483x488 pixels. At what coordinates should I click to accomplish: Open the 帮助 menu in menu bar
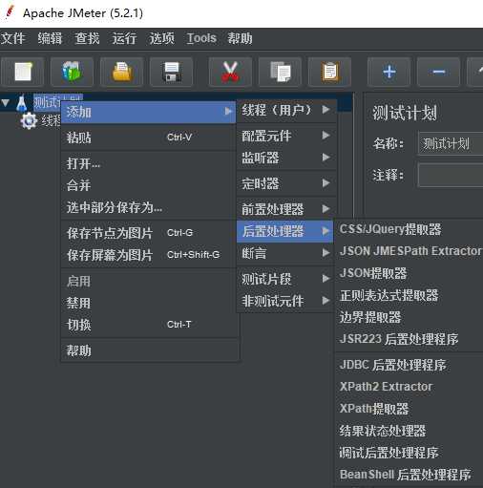[x=240, y=38]
